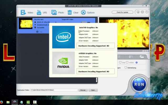Click Intel Hardware Encoding Supported box
Image resolution: width=168 pixels, height=105 pixels.
(96, 46)
